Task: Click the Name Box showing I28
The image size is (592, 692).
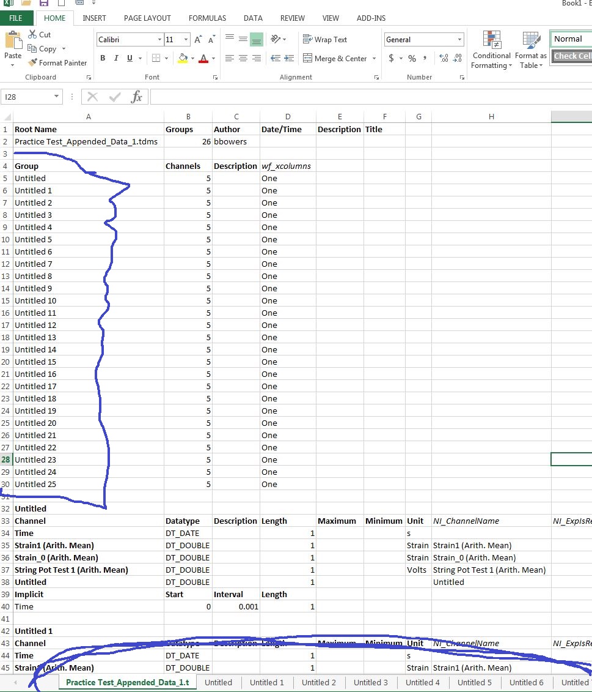Action: (31, 97)
